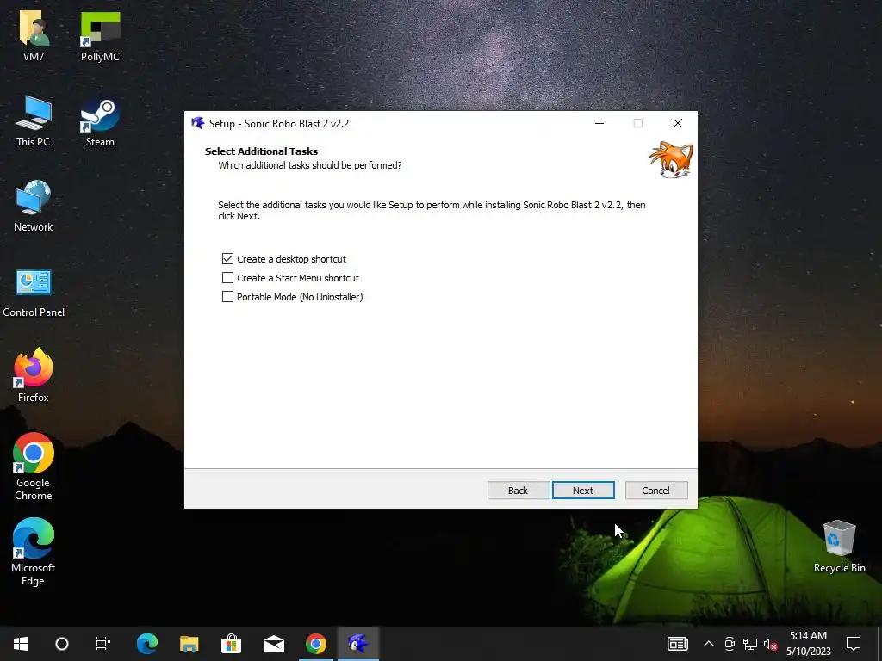The width and height of the screenshot is (882, 661).
Task: Open Cortana search circle in taskbar
Action: (62, 644)
